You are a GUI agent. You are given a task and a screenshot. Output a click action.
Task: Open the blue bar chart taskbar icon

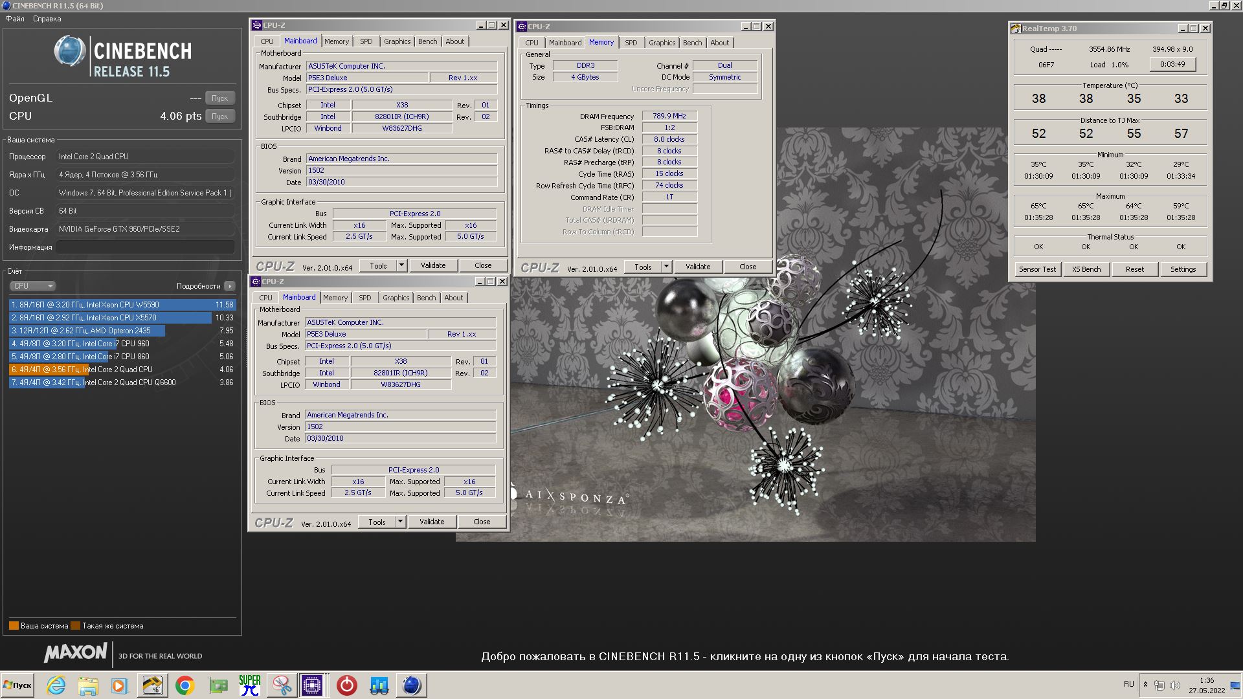coord(379,685)
